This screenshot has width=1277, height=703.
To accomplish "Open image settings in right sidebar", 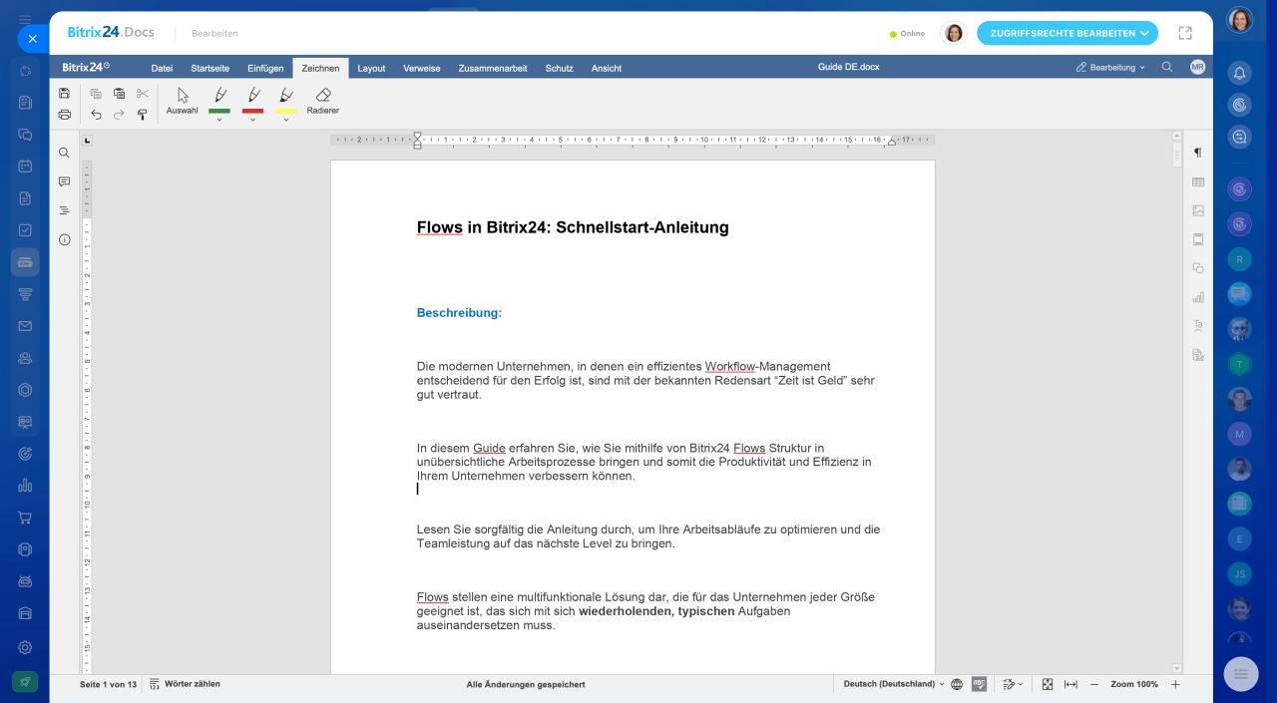I will [x=1198, y=210].
